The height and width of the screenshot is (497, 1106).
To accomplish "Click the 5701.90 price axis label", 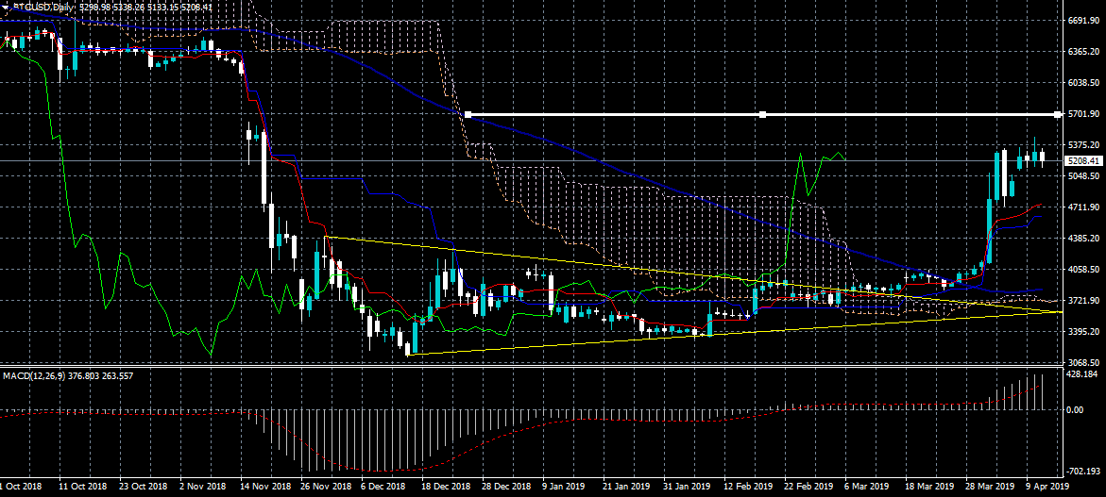I will tap(1082, 114).
